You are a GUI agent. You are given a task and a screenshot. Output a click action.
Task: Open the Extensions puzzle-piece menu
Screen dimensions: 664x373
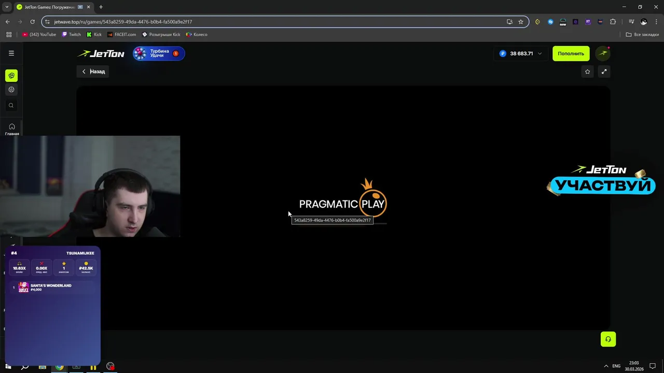[x=613, y=22]
